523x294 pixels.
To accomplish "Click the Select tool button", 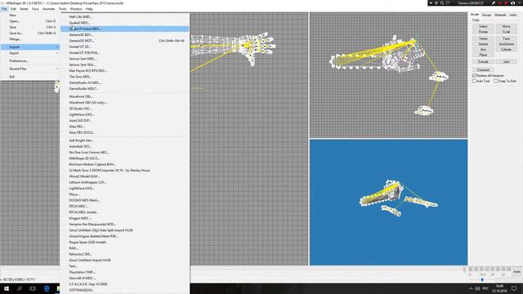I will point(483,26).
